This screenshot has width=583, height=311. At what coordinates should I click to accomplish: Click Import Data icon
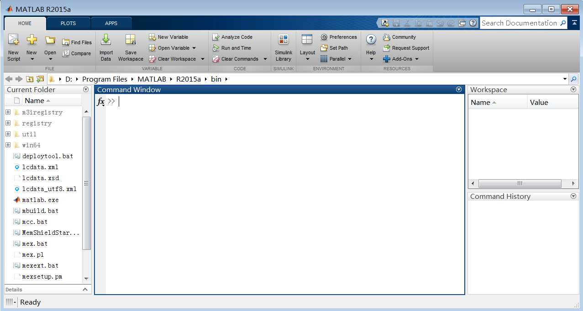pos(106,48)
